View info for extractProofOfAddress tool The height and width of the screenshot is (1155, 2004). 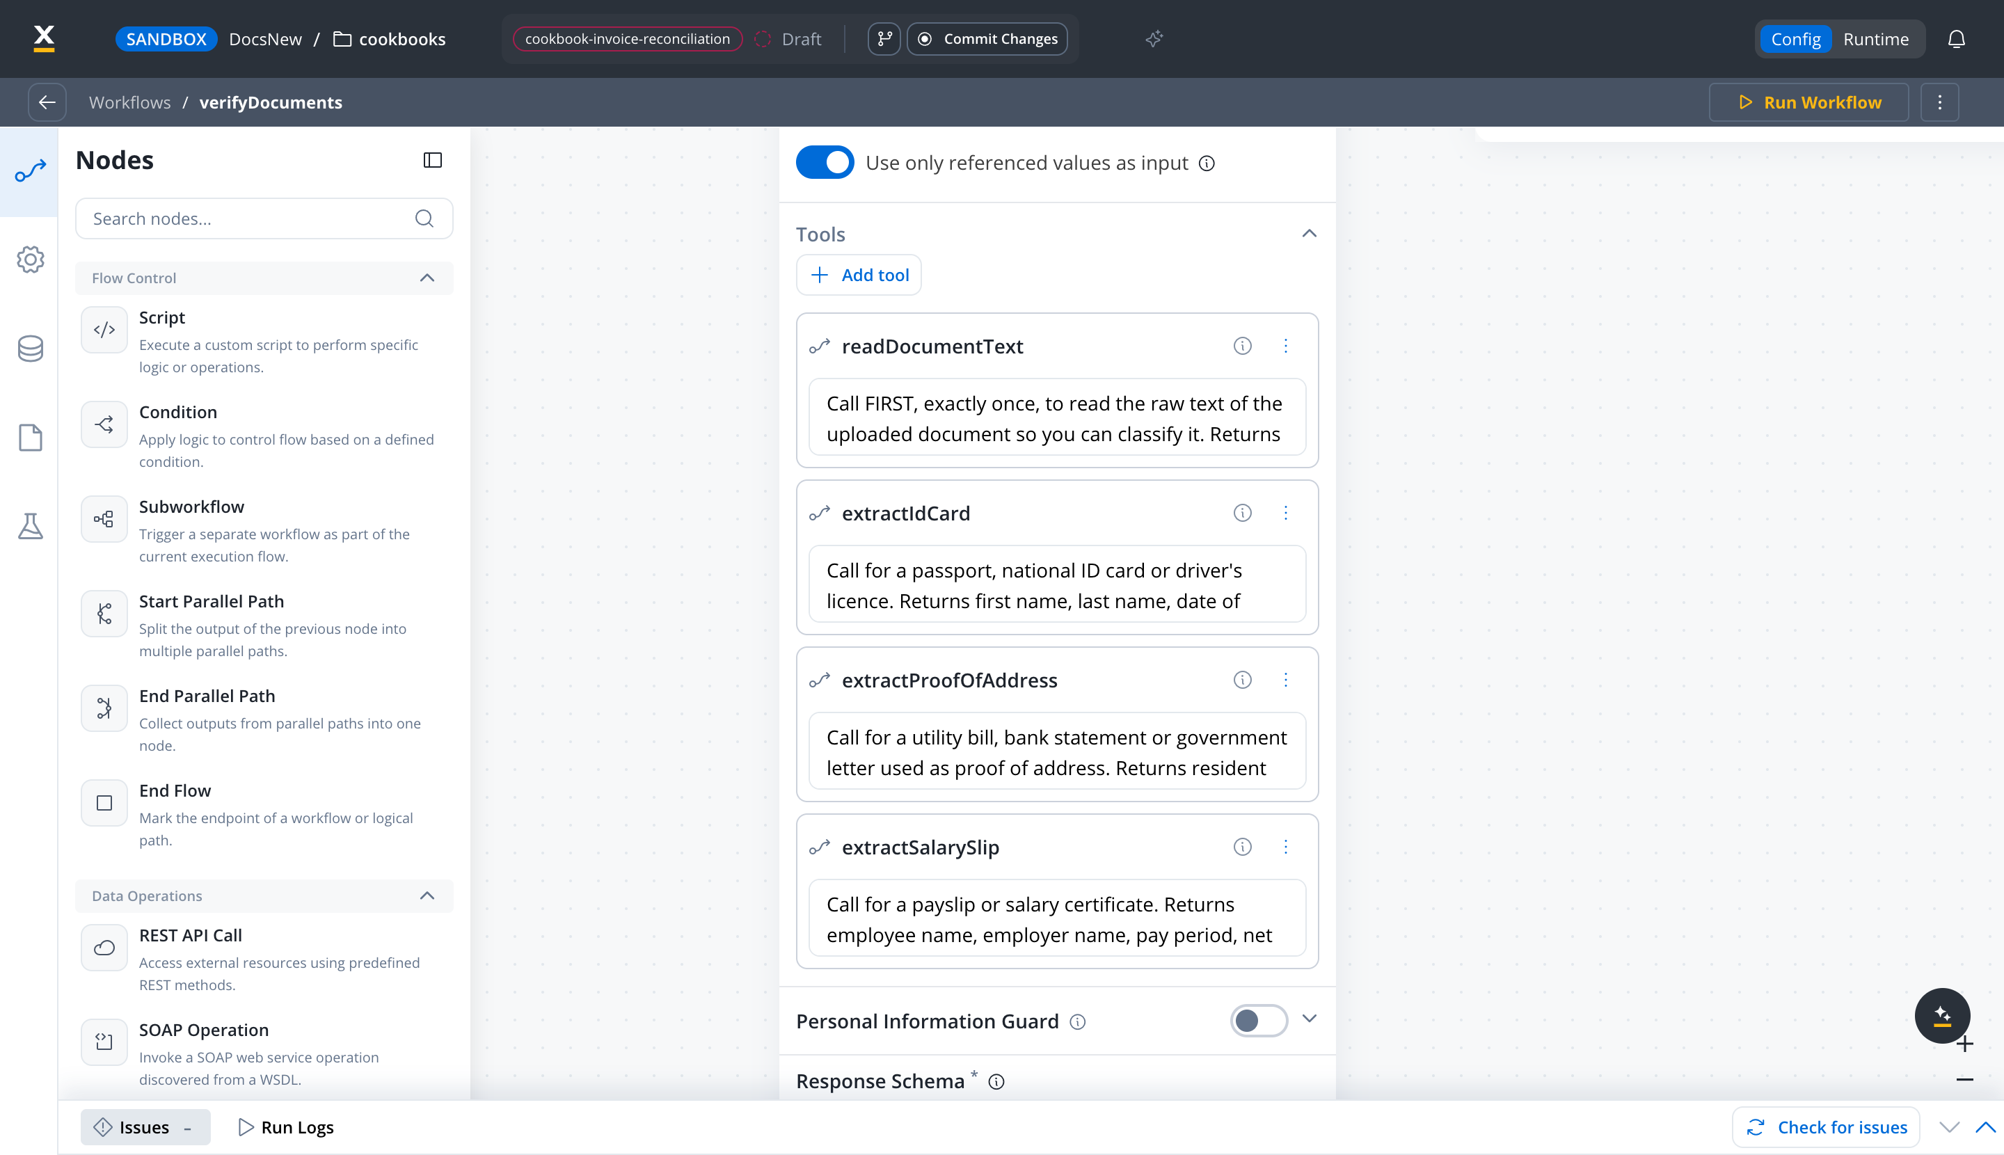(1242, 680)
